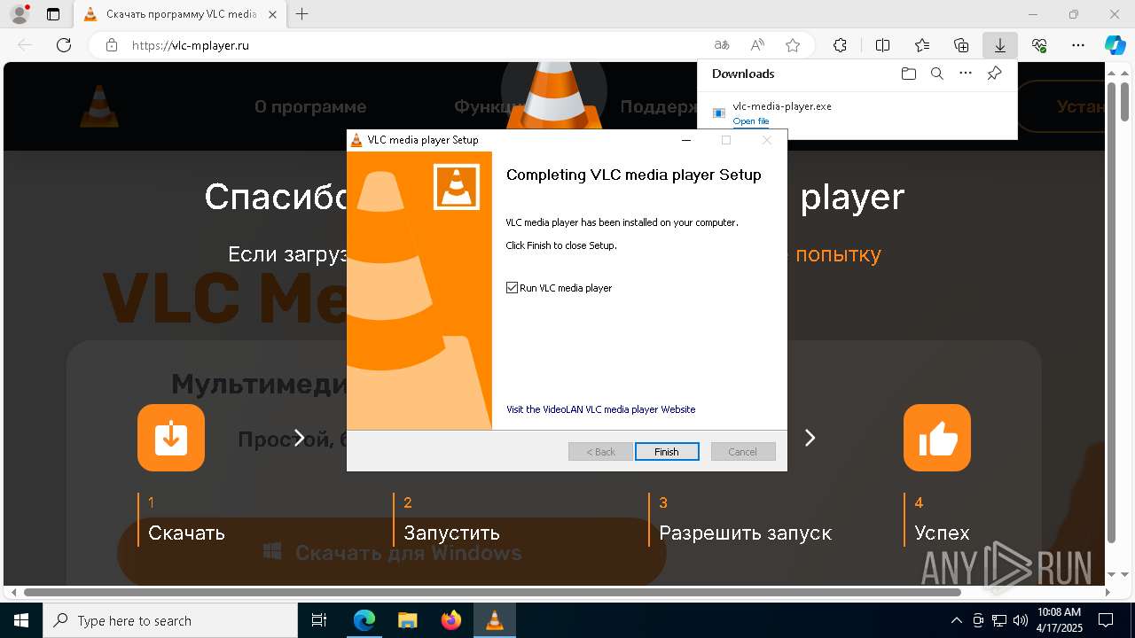Viewport: 1135px width, 638px height.
Task: Click the orange download step icon
Action: point(171,438)
